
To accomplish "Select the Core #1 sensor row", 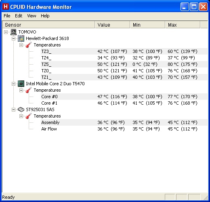I will click(124, 103).
